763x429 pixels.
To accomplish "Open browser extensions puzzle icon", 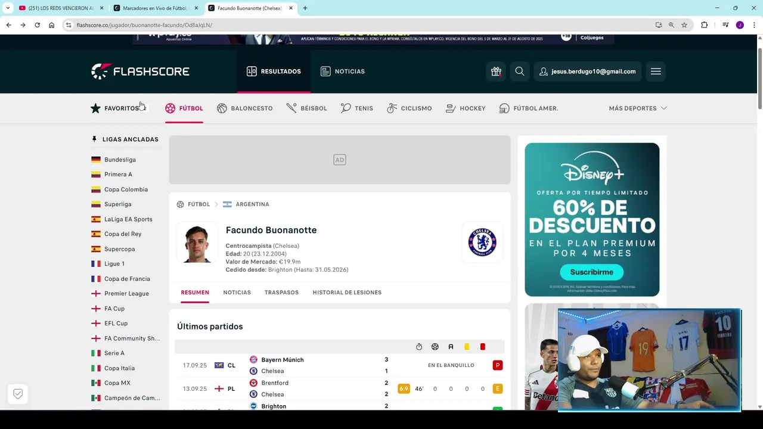I will click(x=704, y=25).
